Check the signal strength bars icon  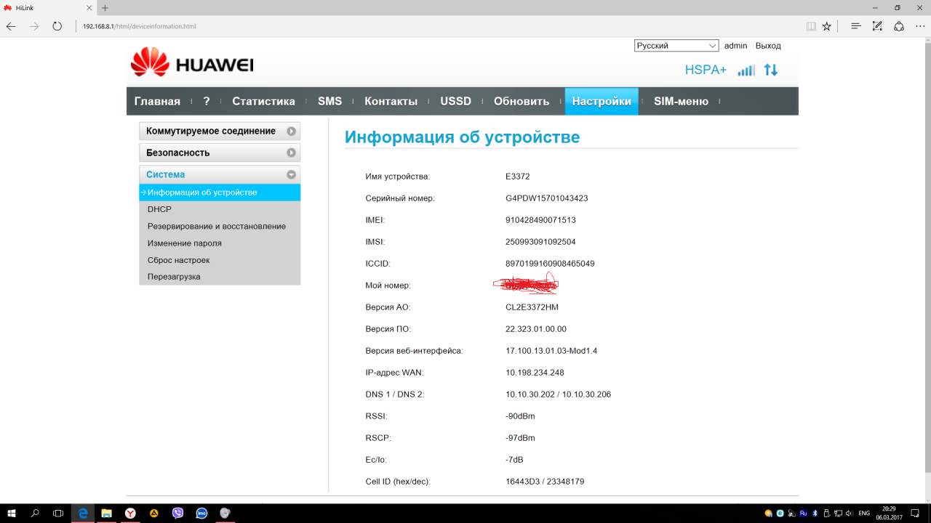[x=746, y=70]
